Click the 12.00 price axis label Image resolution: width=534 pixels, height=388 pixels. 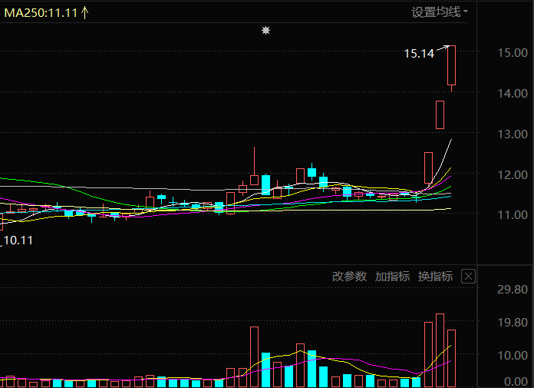point(513,175)
